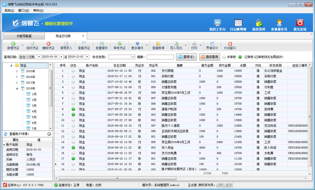Open the 自定义日期 query date dropdown
Image resolution: width=315 pixels, height=190 pixels.
tap(39, 57)
